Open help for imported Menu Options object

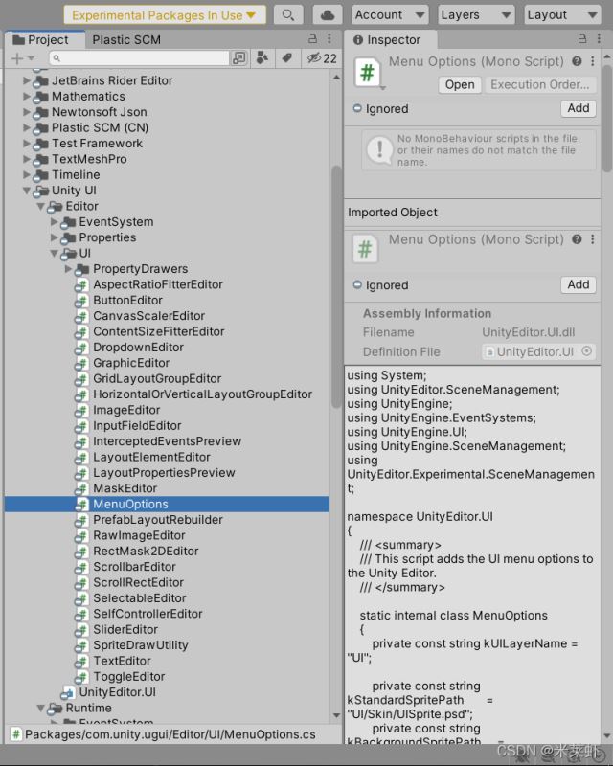point(577,239)
